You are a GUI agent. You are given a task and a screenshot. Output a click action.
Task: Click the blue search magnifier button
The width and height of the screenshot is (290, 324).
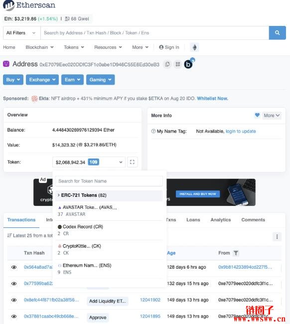click(277, 32)
